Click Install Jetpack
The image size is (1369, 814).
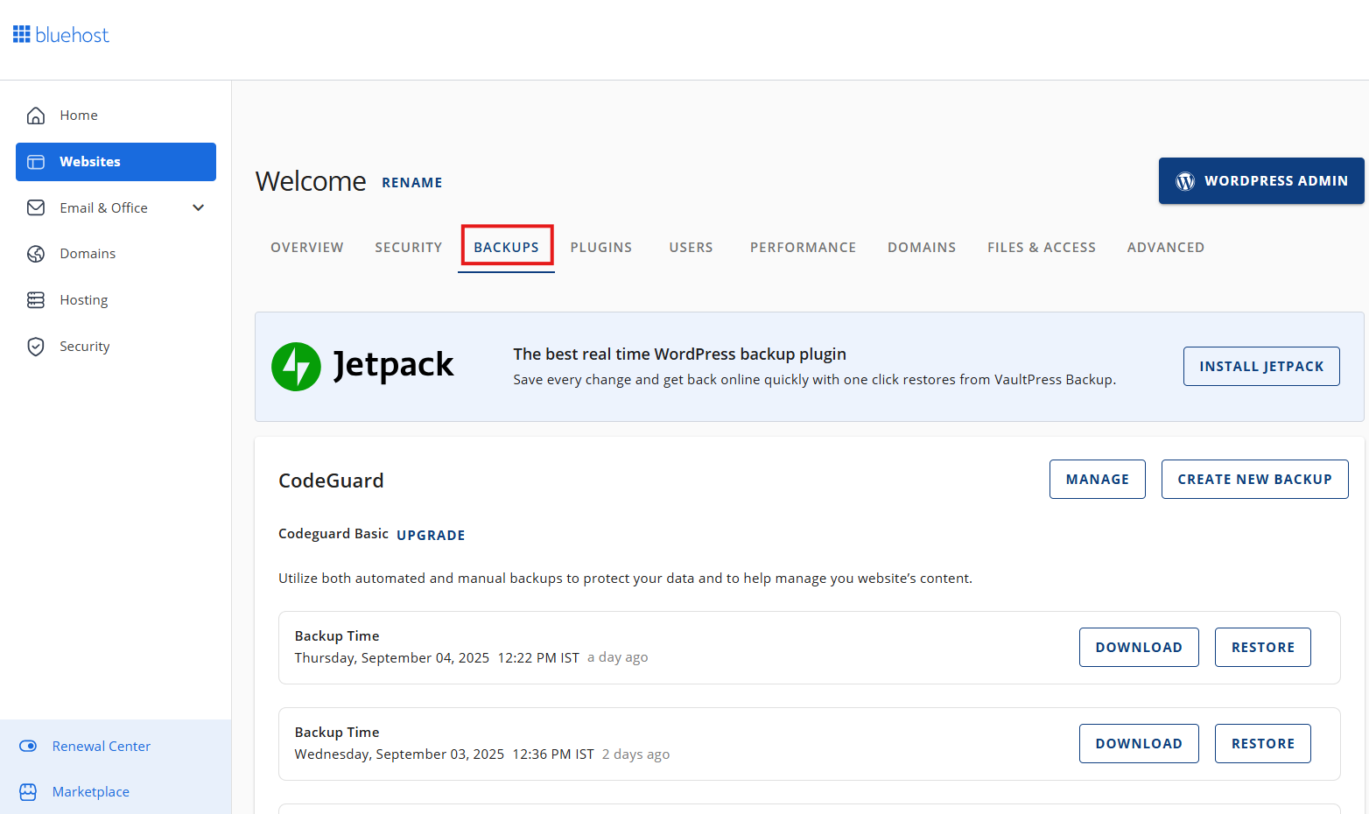pyautogui.click(x=1260, y=366)
